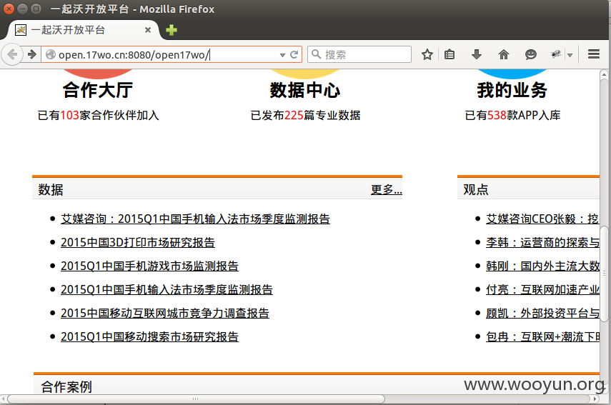Bookmark this page with the star icon

point(427,54)
